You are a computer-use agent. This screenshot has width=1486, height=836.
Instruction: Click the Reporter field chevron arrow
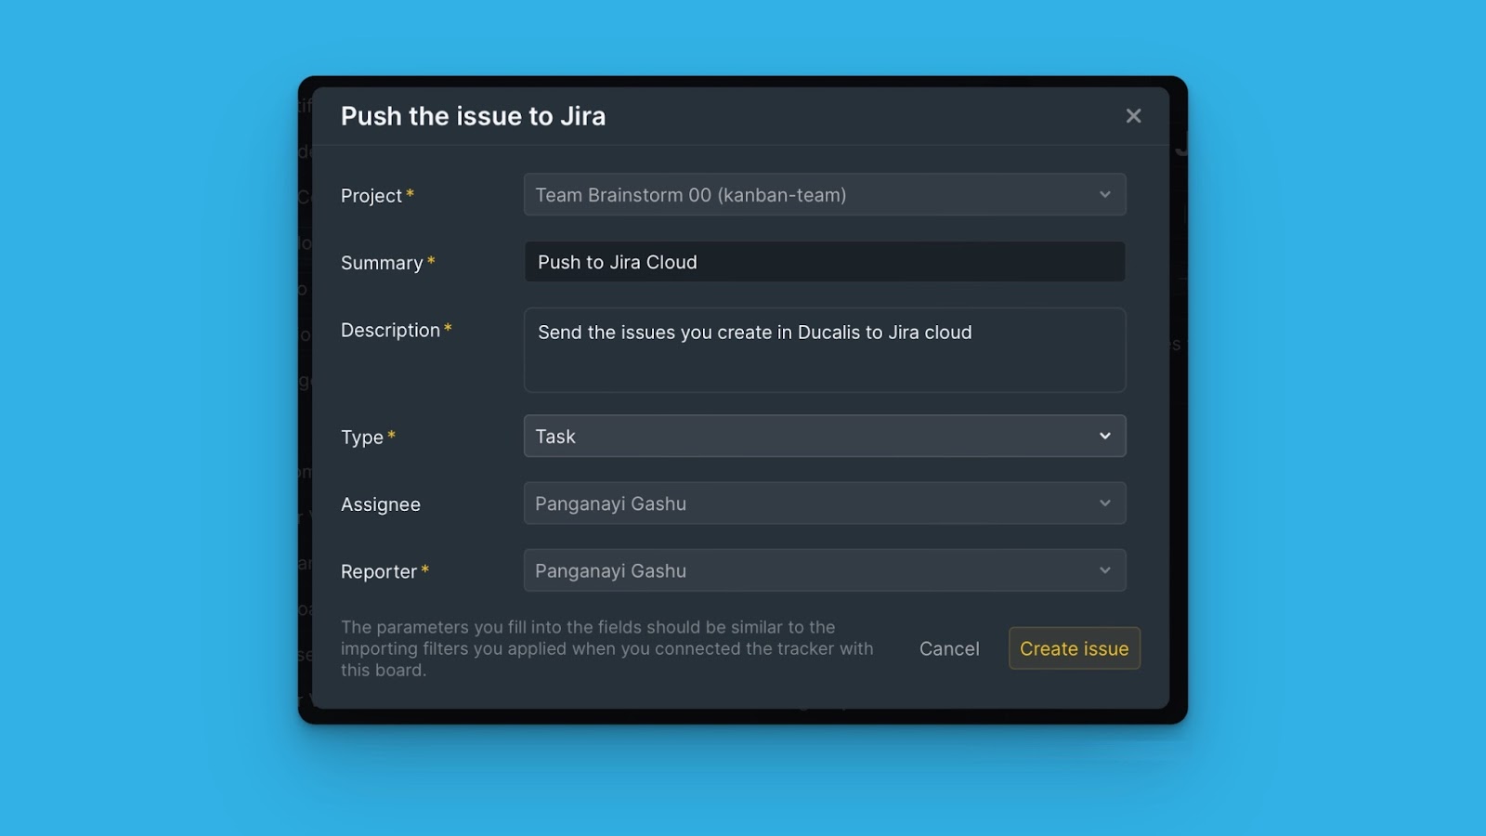pyautogui.click(x=1104, y=570)
